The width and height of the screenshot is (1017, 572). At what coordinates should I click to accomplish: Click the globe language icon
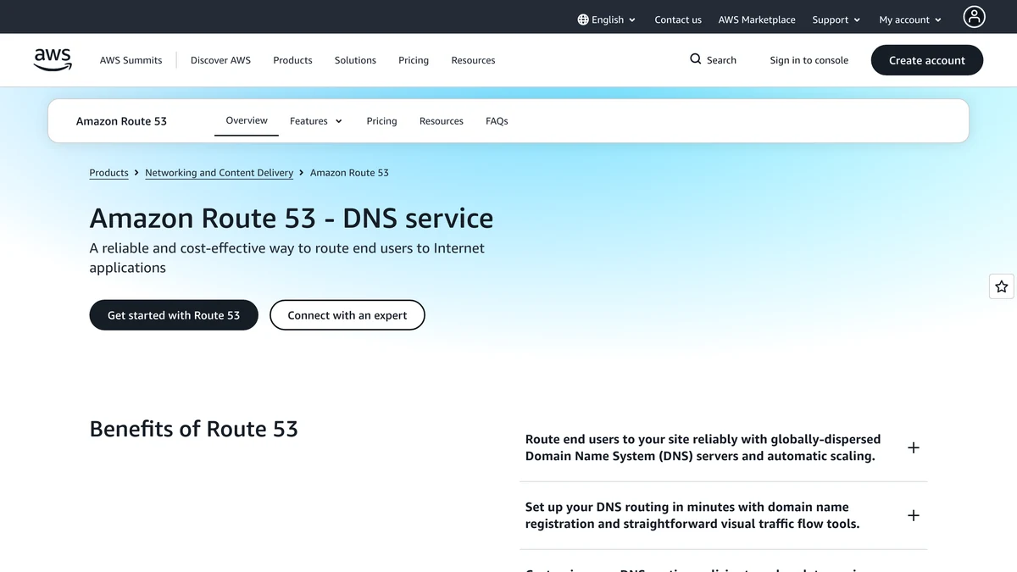tap(583, 19)
